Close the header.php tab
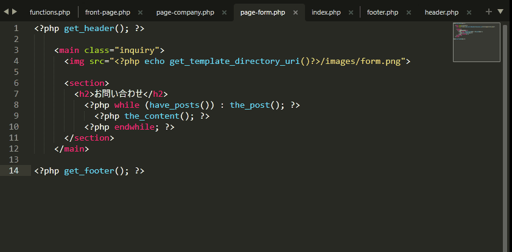This screenshot has width=512, height=252. pos(469,12)
